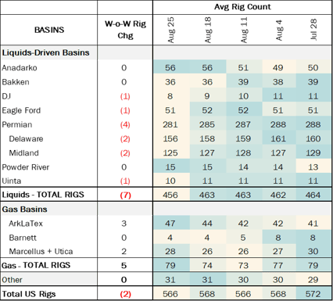Image resolution: width=333 pixels, height=301 pixels.
Task: Select the Liquids-Driven Basins section header
Action: click(45, 52)
